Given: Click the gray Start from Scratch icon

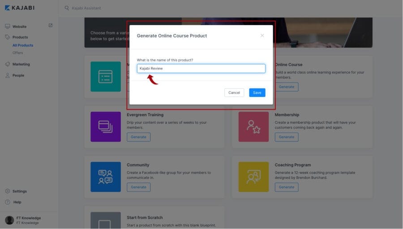Looking at the screenshot, I should (x=106, y=220).
